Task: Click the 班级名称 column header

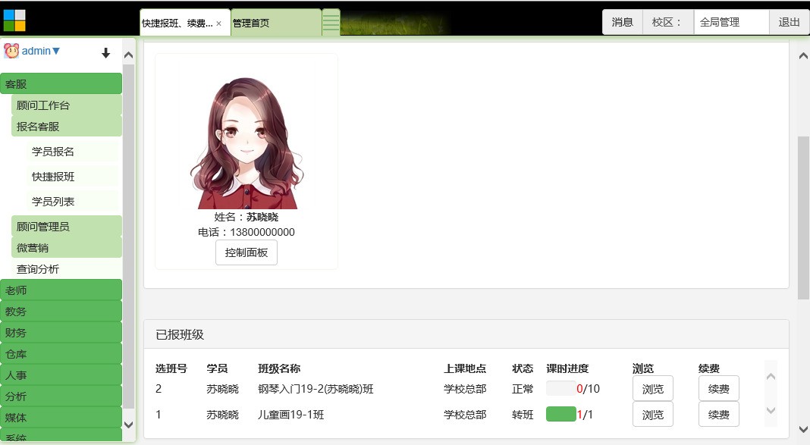Action: click(x=279, y=368)
